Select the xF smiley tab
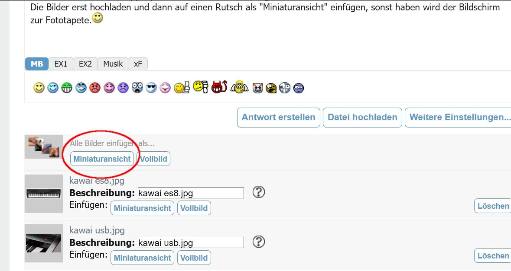The image size is (511, 271). tap(138, 64)
